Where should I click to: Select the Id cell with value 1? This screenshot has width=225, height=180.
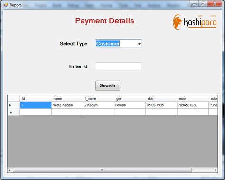(x=36, y=105)
